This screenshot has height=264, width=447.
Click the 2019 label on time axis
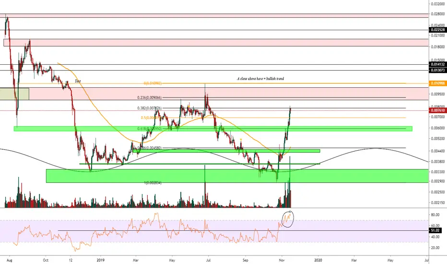[x=101, y=260]
